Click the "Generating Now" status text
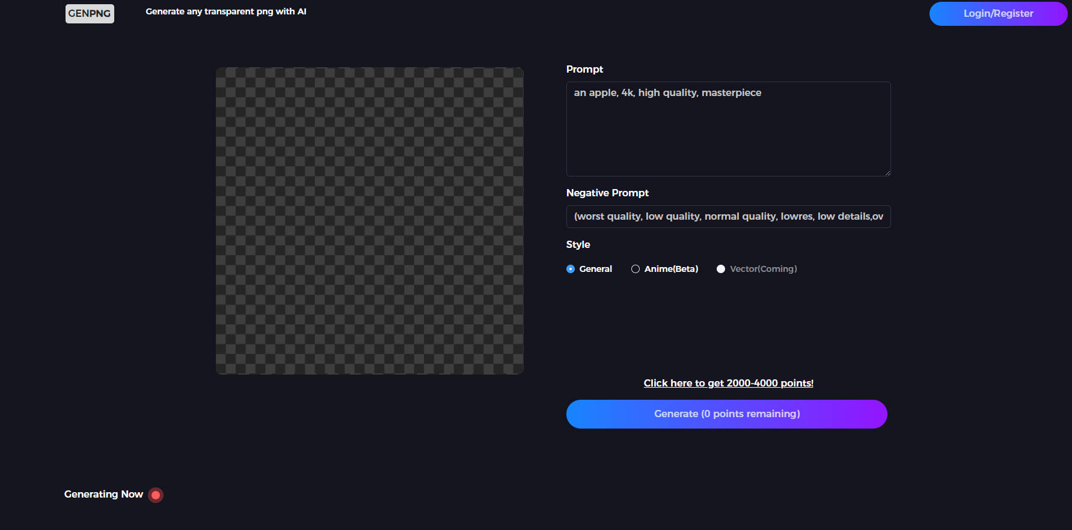This screenshot has width=1072, height=530. [103, 494]
